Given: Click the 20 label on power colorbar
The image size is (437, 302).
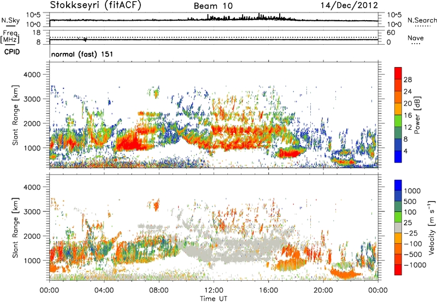Looking at the screenshot, I should coord(408,104).
